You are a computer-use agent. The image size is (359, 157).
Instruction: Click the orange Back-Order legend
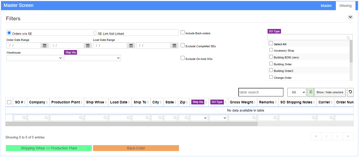coord(136,148)
